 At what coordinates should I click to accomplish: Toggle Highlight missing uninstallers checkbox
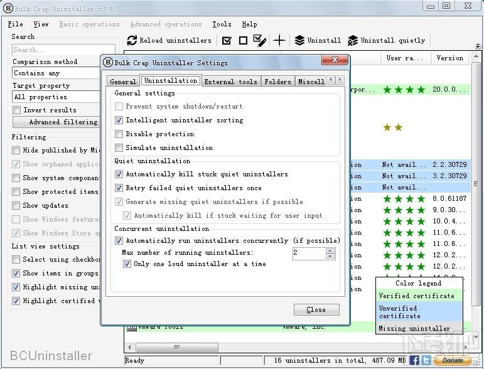16,287
